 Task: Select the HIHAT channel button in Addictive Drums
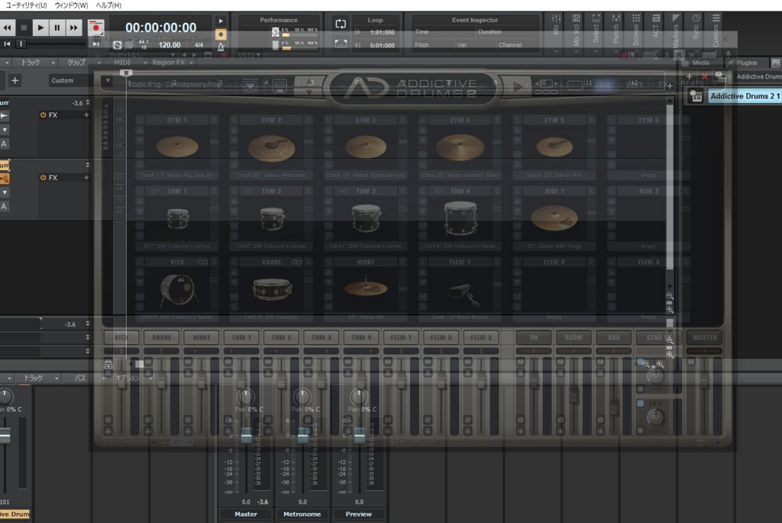pyautogui.click(x=202, y=337)
